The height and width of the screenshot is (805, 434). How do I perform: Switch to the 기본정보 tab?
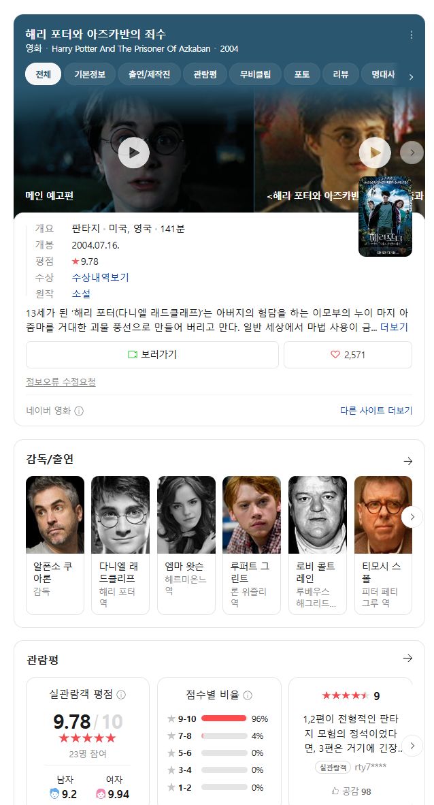coord(90,74)
